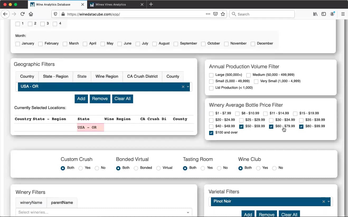348x217 pixels.
Task: Select Bonded for Bonded Virtual
Action: [x=136, y=168]
